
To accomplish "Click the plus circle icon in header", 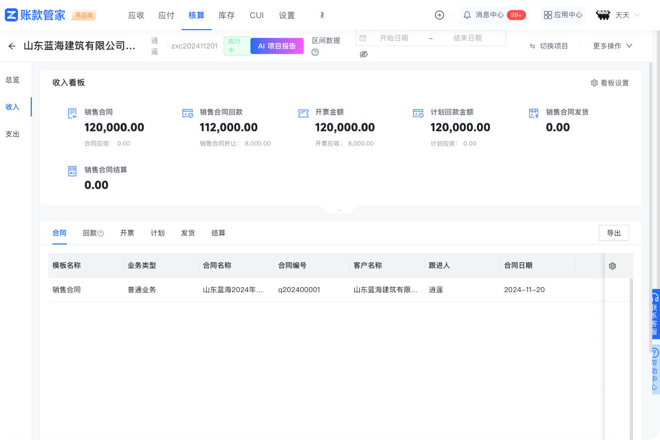I will coord(439,15).
